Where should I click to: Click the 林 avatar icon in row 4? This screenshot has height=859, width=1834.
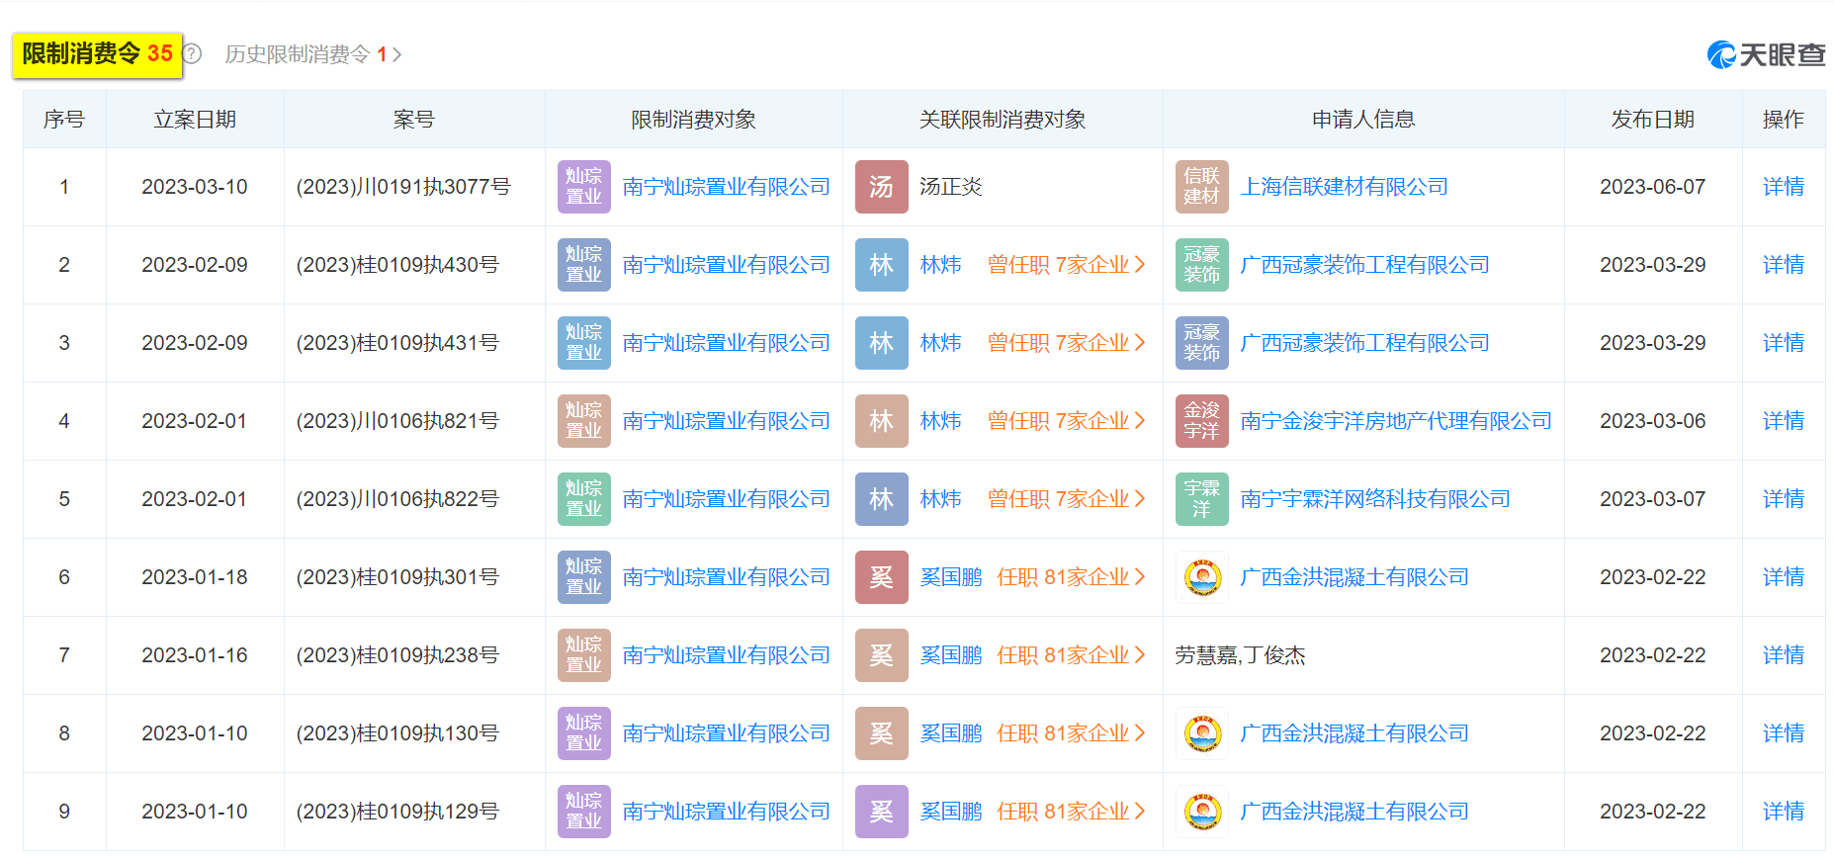tap(882, 421)
